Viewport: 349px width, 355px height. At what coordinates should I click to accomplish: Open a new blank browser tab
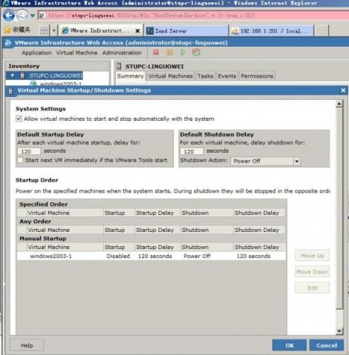[x=322, y=30]
